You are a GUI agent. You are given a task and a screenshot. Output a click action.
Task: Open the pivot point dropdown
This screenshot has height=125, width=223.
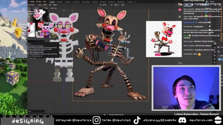[111, 5]
